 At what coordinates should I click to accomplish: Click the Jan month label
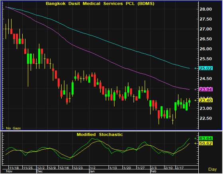pyautogui.click(x=92, y=171)
